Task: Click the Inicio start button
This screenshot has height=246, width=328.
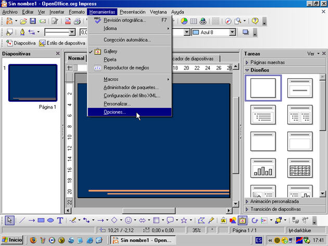Action: [12, 240]
